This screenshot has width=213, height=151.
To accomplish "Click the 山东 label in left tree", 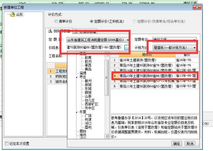I will tap(19, 14).
